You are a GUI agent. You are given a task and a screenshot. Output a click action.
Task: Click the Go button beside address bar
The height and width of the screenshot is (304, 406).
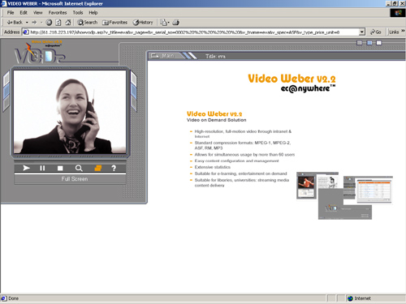[376, 32]
